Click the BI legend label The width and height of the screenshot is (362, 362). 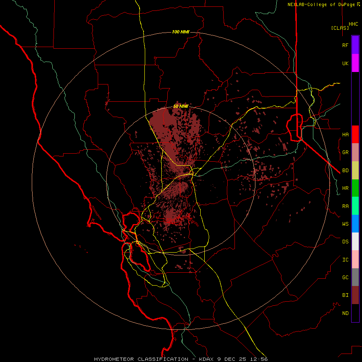tap(345, 295)
